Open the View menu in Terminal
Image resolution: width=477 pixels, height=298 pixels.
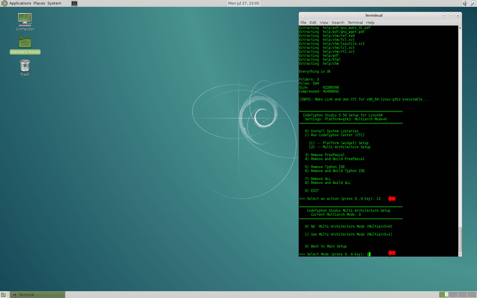click(324, 22)
